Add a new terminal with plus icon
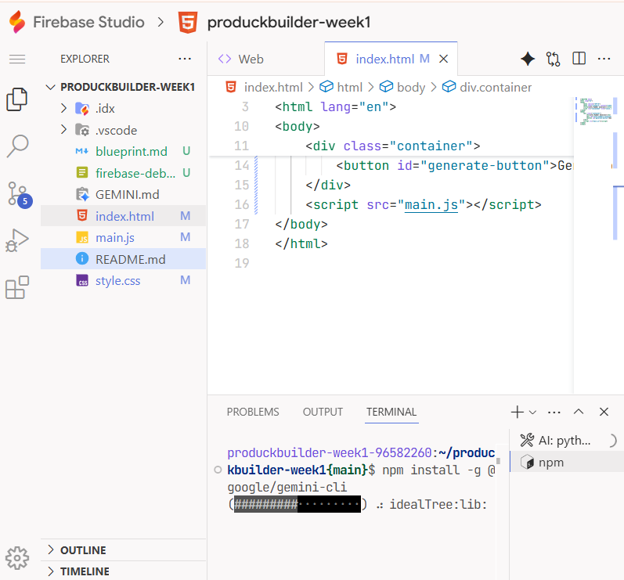 click(517, 412)
